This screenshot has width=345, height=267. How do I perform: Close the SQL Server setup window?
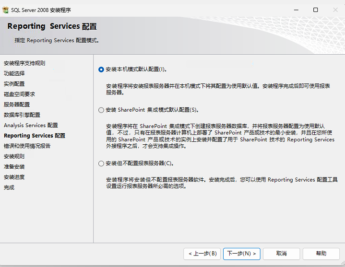pyautogui.click(x=335, y=10)
